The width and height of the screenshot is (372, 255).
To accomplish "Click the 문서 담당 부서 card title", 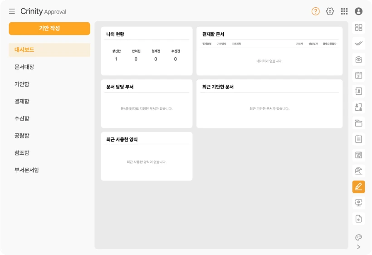I will tap(120, 87).
